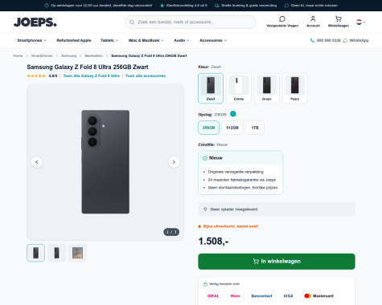
Task: Click the search input field
Action: pos(191,22)
